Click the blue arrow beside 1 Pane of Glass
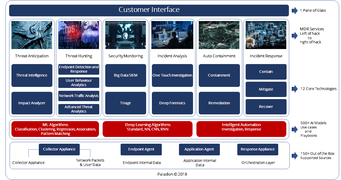 295,10
